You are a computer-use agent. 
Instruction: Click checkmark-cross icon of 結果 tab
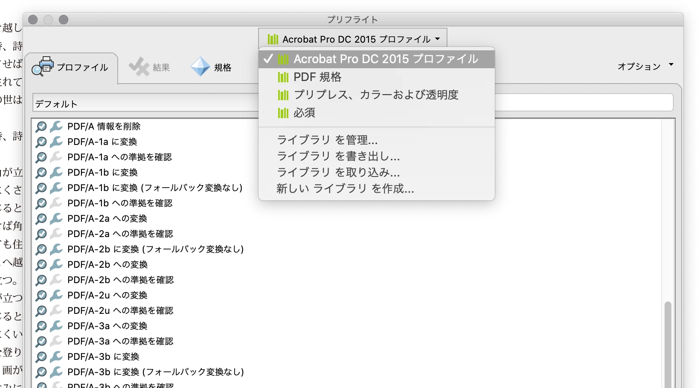tap(139, 67)
